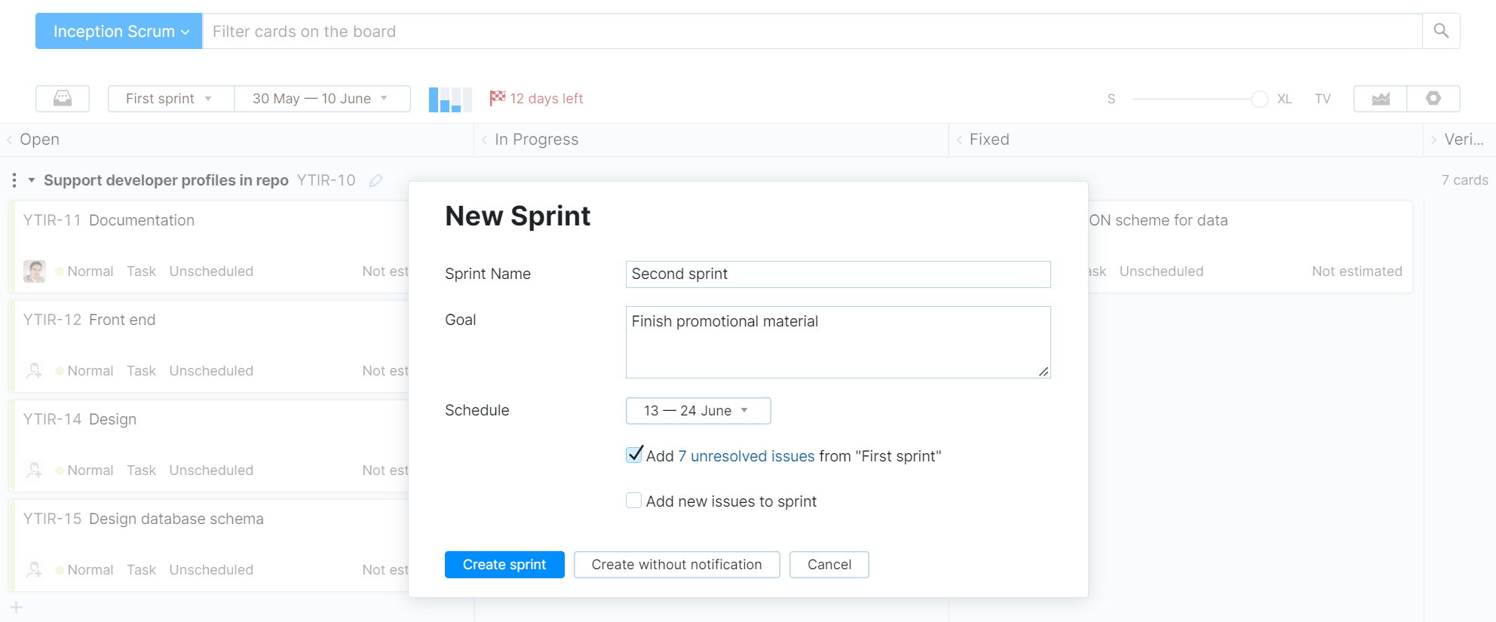Click the pencil icon next to YTIR-10
Screen dimensions: 1496x622
click(376, 180)
